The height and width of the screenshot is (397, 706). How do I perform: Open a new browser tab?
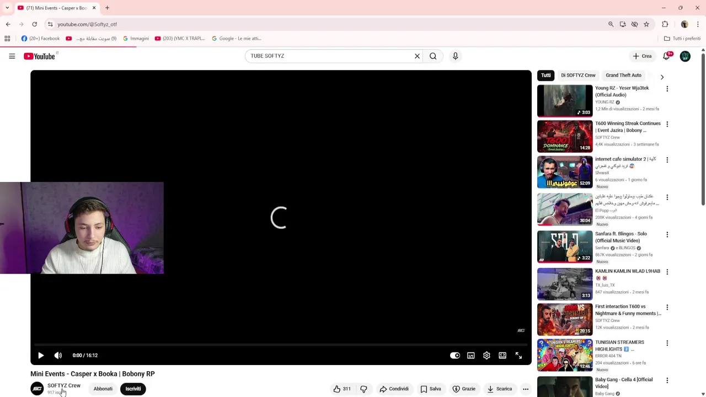(x=107, y=8)
